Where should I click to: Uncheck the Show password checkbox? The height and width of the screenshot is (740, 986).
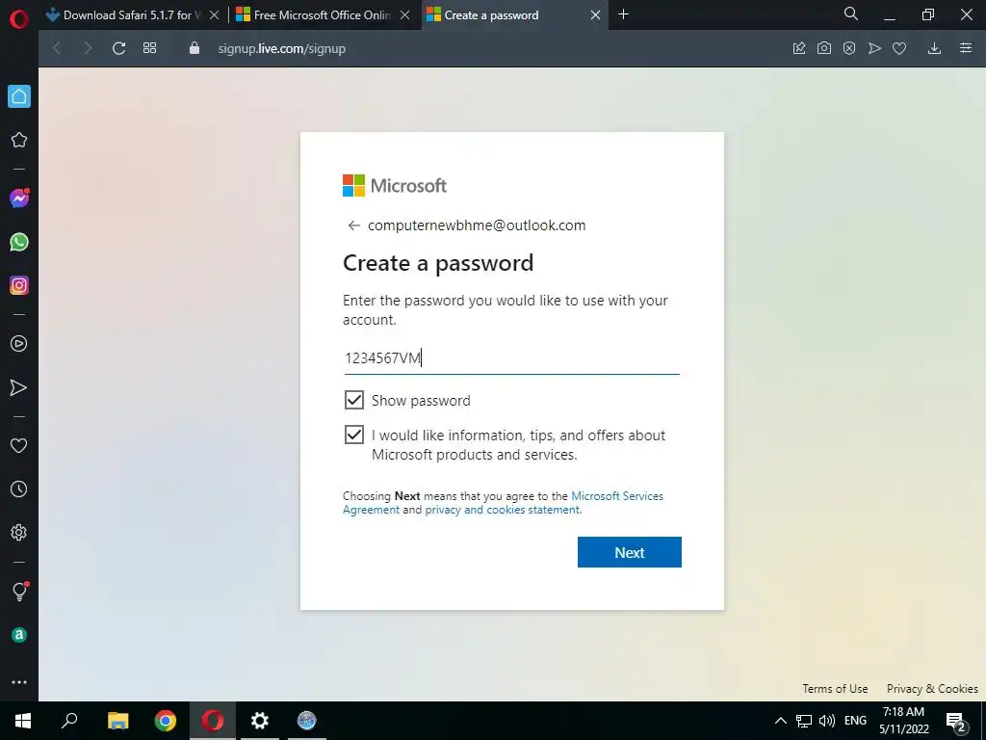click(354, 400)
